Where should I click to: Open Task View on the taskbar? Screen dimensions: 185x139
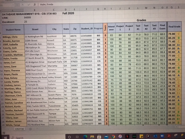click(x=77, y=137)
